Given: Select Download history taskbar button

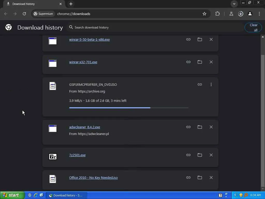Looking at the screenshot, I should point(67,195).
